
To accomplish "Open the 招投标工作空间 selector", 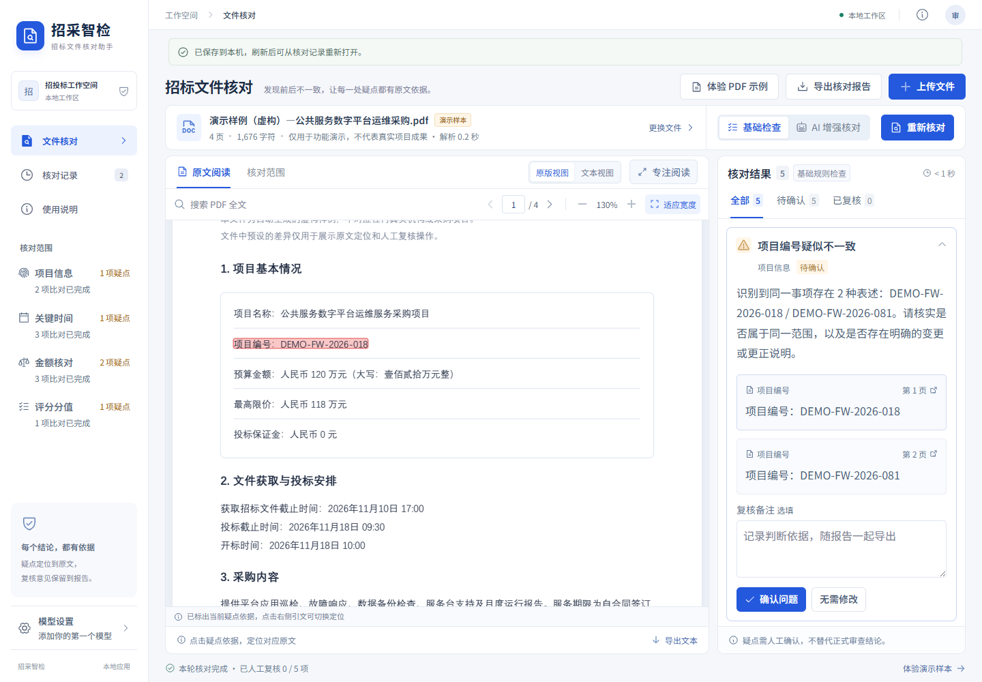I will click(74, 91).
